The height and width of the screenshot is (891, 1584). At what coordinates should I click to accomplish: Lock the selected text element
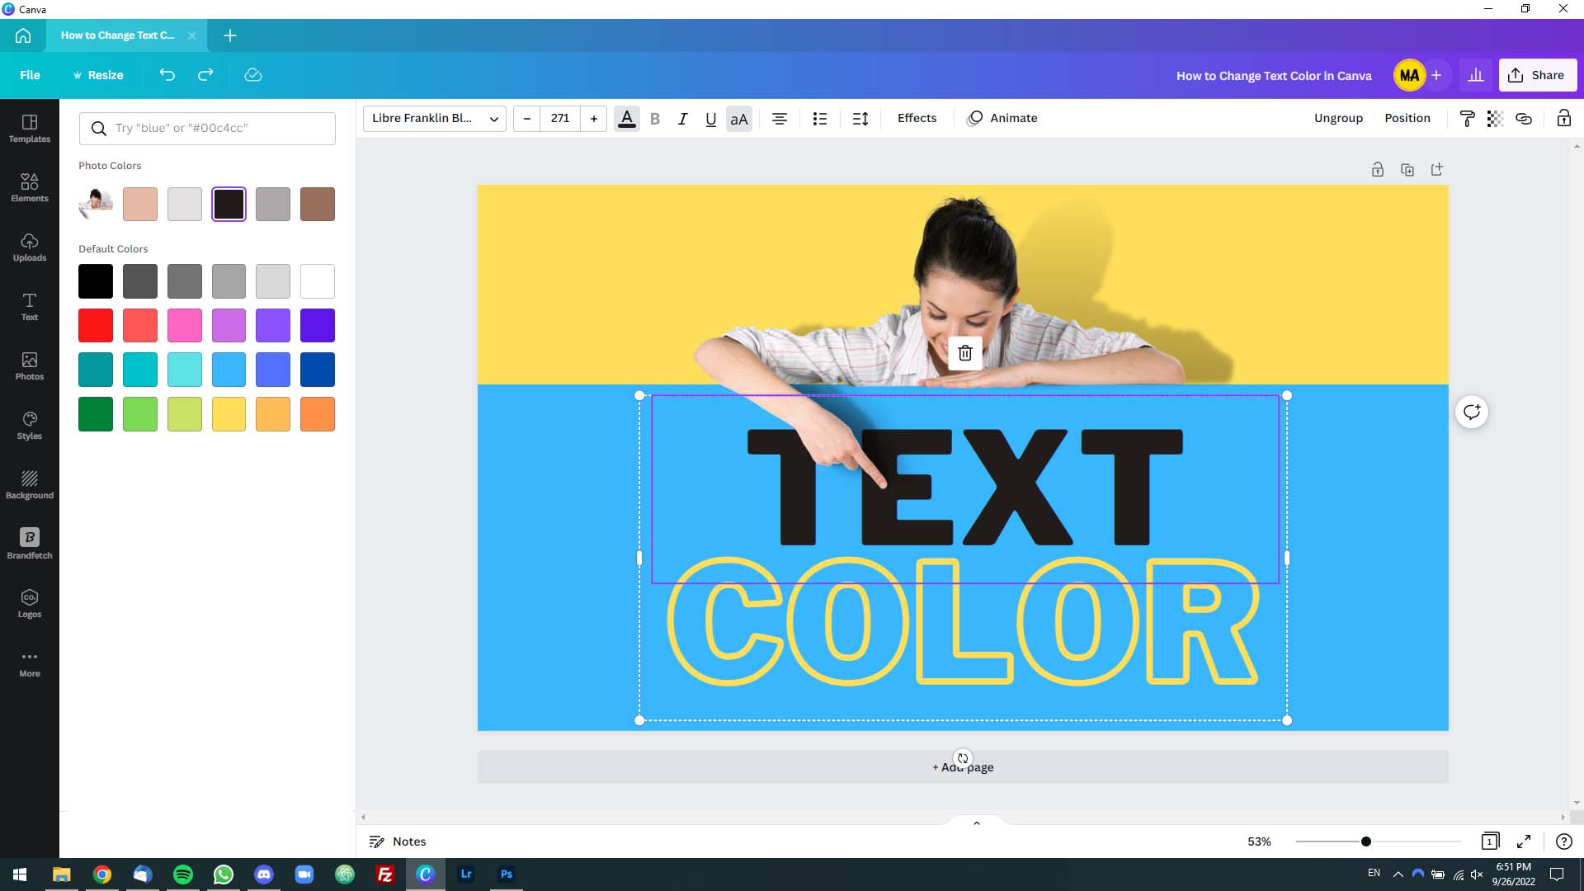(1563, 118)
